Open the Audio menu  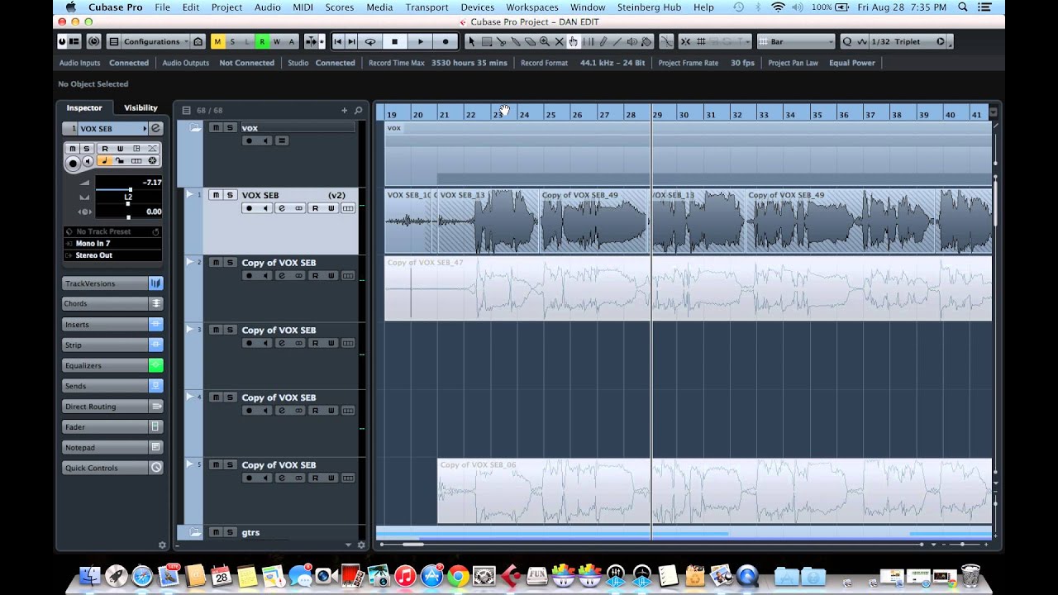coord(268,7)
